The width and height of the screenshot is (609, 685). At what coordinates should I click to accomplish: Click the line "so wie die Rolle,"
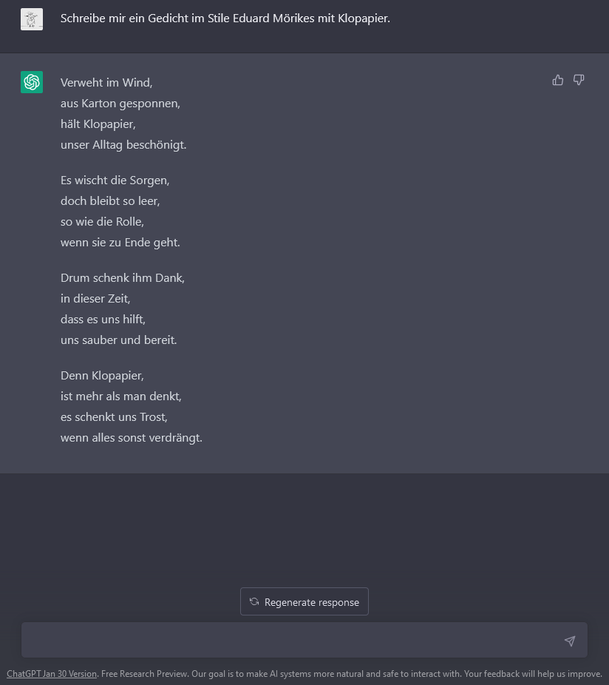tap(102, 222)
